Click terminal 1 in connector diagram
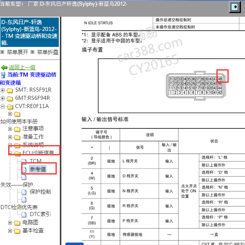 (x=171, y=93)
